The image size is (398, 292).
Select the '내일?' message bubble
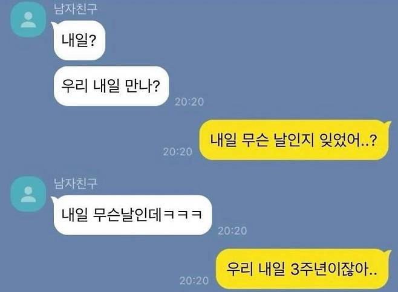(x=79, y=41)
